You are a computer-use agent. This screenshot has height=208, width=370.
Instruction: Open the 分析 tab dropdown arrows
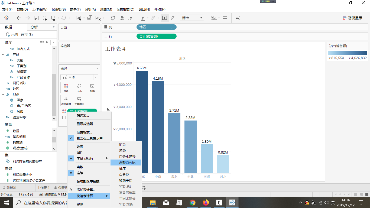[54, 27]
